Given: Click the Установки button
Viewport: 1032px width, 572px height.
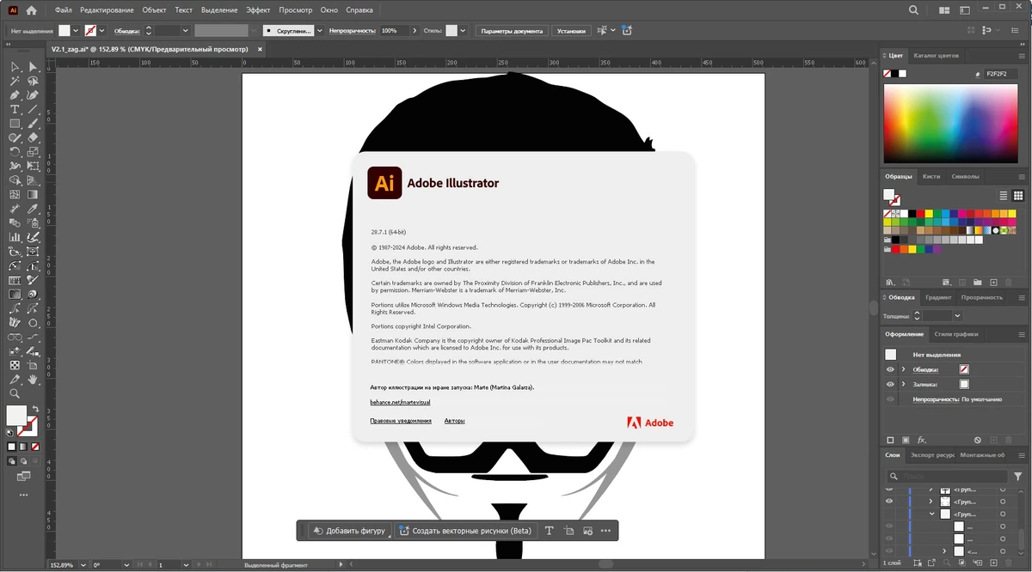Looking at the screenshot, I should click(571, 30).
